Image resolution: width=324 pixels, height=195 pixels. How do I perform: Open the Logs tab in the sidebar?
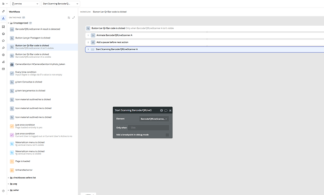tap(3, 62)
